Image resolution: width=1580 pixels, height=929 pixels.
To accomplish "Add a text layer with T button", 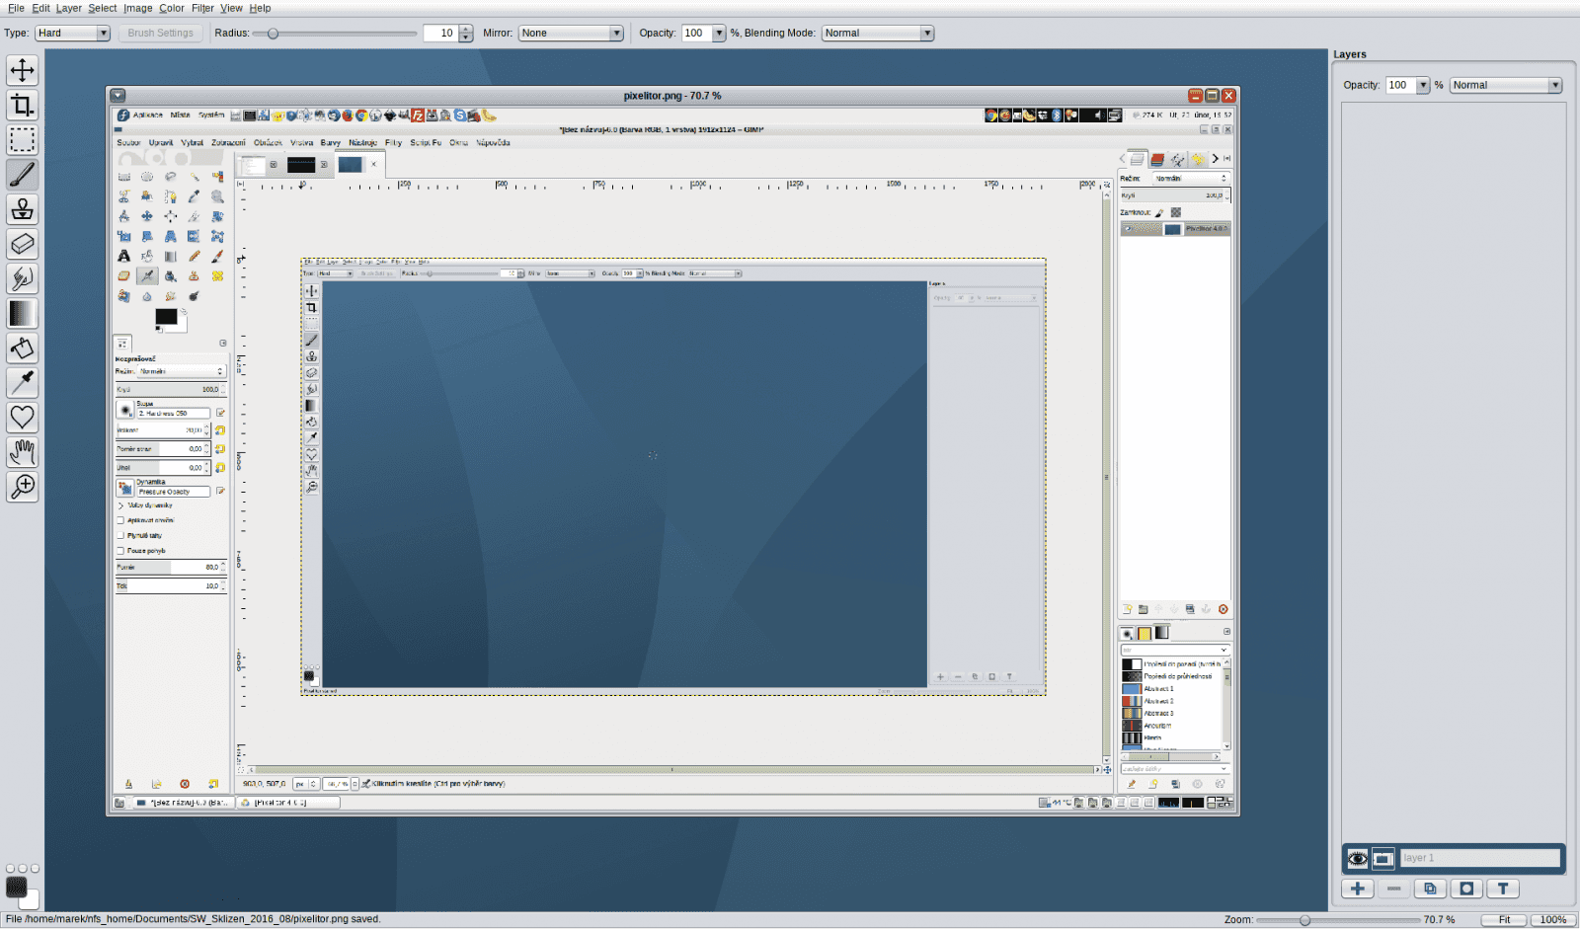I will click(1503, 889).
